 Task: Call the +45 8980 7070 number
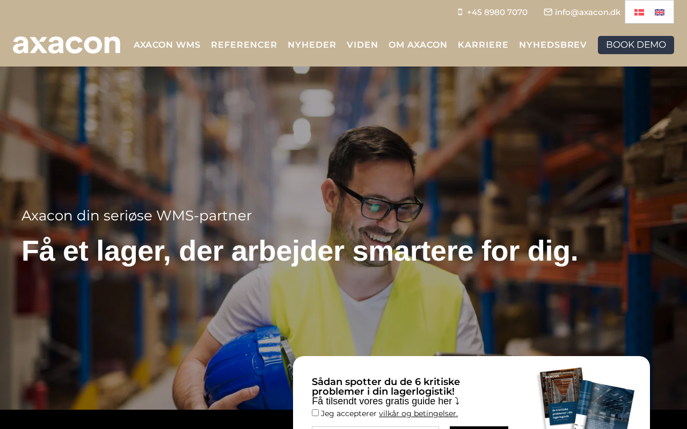click(x=497, y=12)
